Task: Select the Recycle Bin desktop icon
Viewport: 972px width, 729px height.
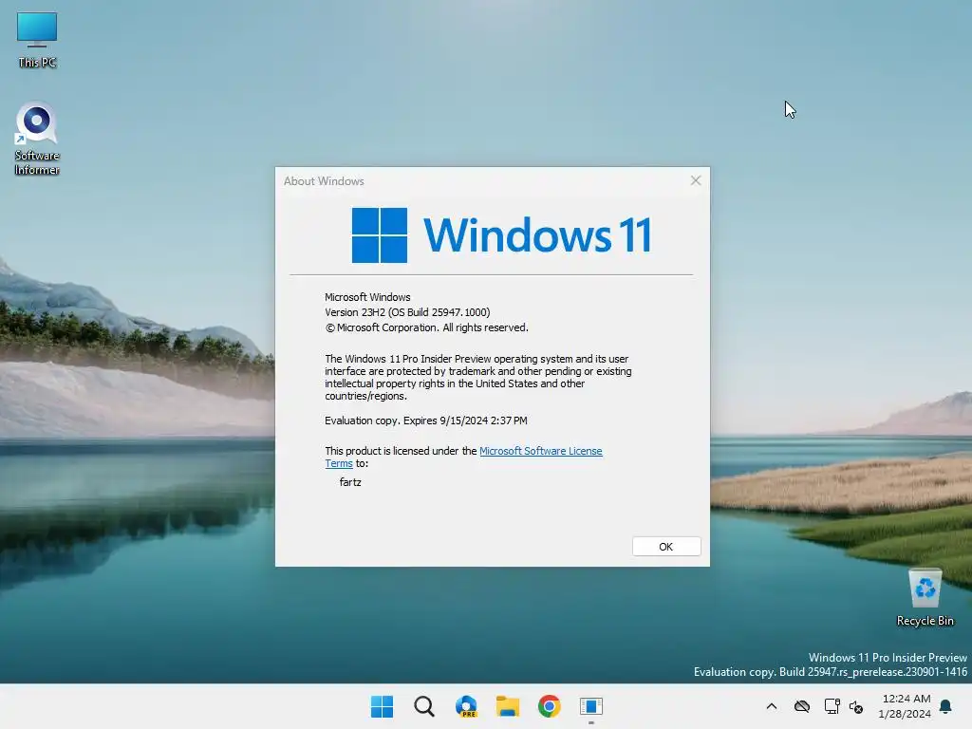Action: point(925,598)
